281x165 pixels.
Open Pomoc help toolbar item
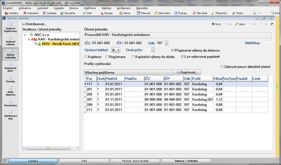[x=238, y=13]
